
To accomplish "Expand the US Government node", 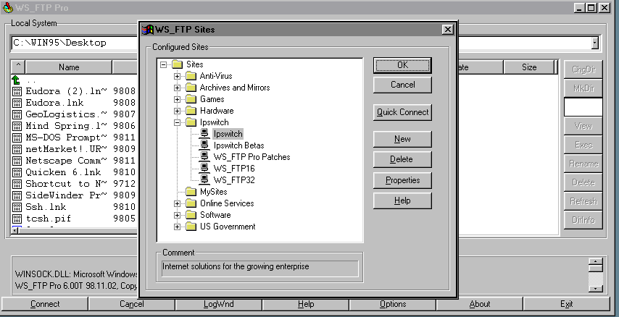I will [178, 227].
